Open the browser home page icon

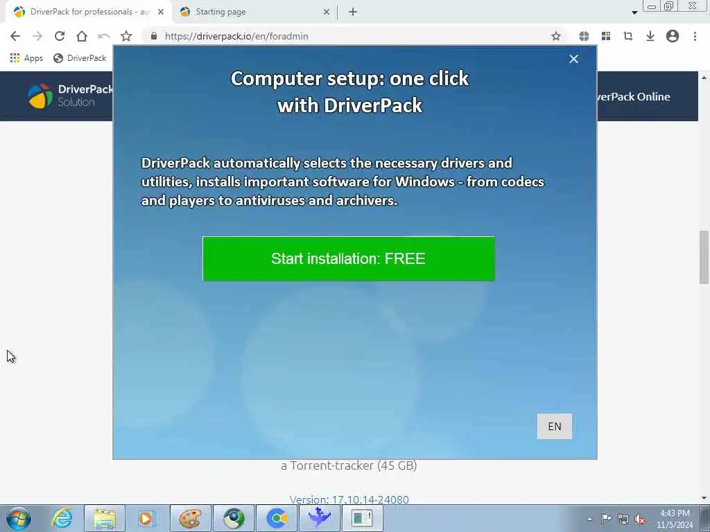point(82,36)
